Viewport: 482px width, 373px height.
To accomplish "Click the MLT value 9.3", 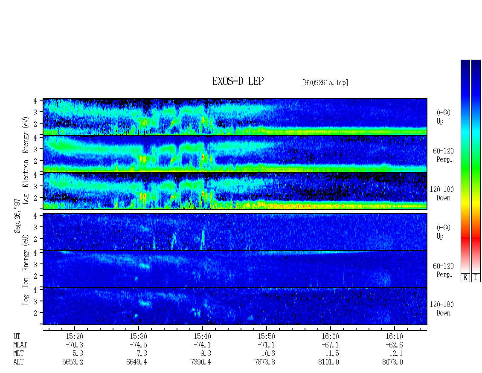I will (x=206, y=354).
